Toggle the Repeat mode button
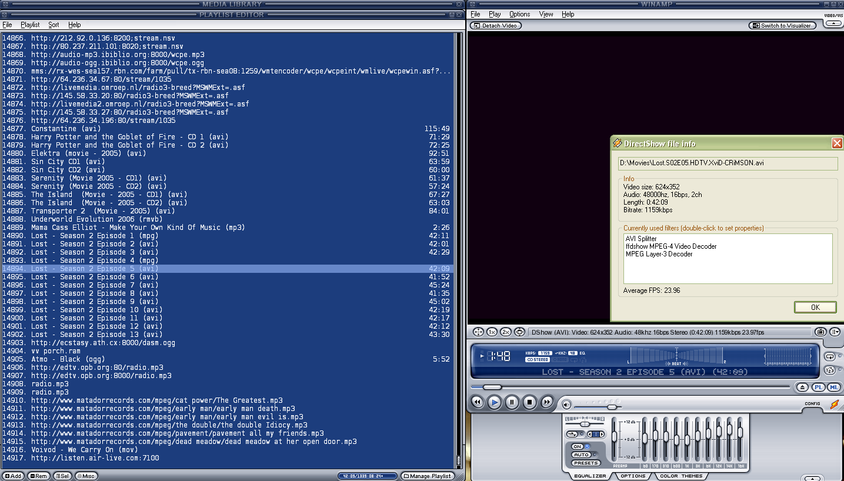 [x=830, y=356]
